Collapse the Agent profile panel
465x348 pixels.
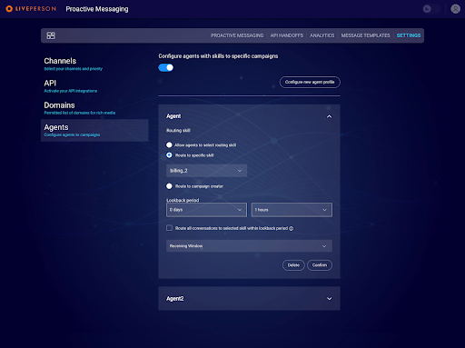[x=329, y=116]
